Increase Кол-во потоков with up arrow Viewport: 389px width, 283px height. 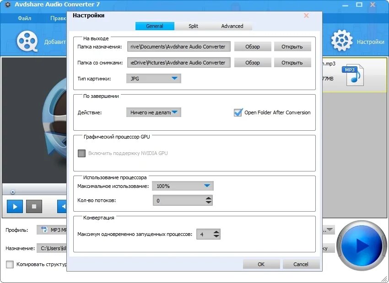coord(209,198)
